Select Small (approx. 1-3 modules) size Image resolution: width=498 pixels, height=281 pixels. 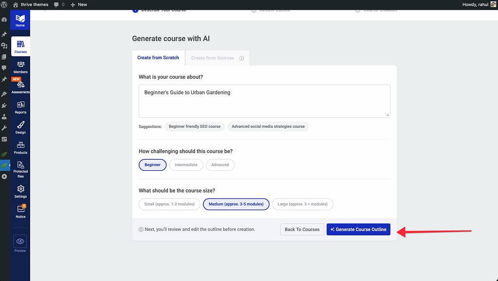tap(169, 204)
